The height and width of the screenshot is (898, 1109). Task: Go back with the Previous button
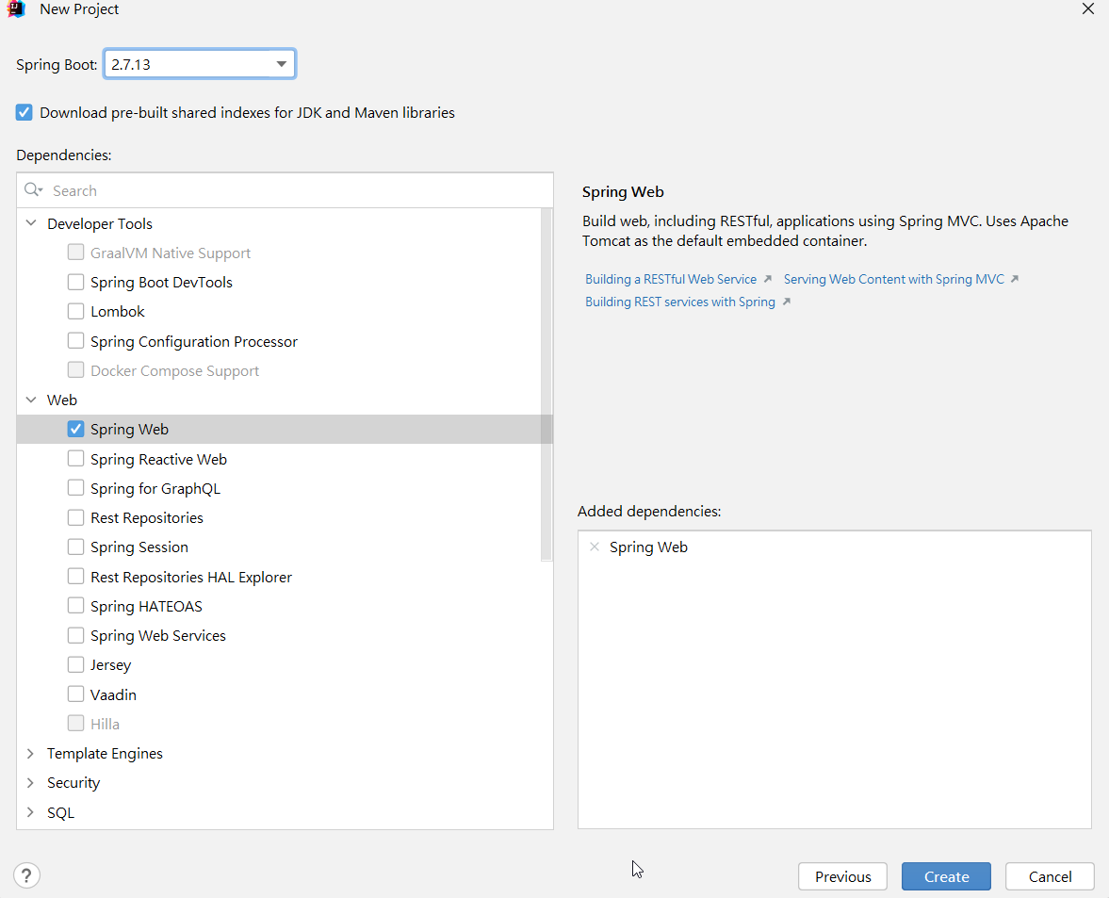842,876
